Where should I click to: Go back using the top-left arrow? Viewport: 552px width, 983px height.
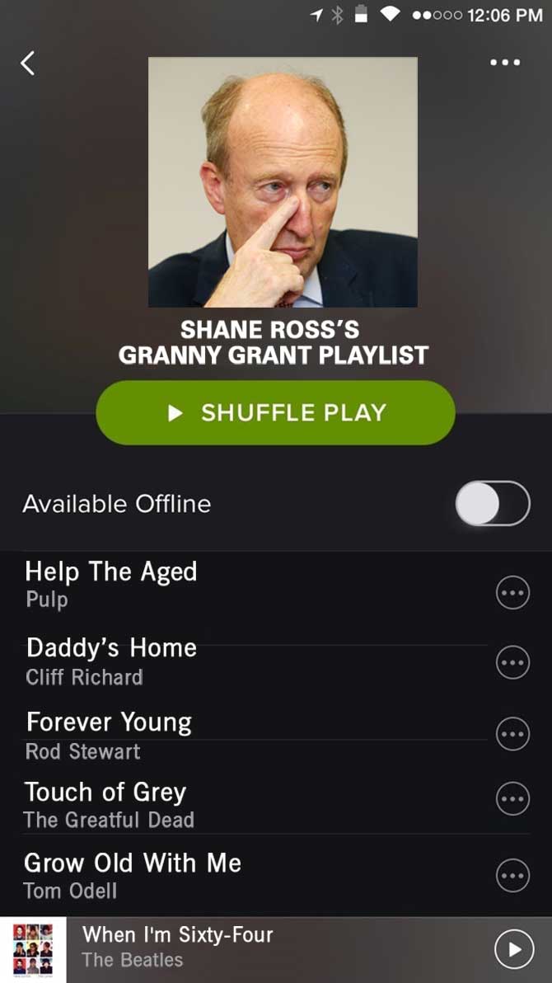[x=27, y=63]
